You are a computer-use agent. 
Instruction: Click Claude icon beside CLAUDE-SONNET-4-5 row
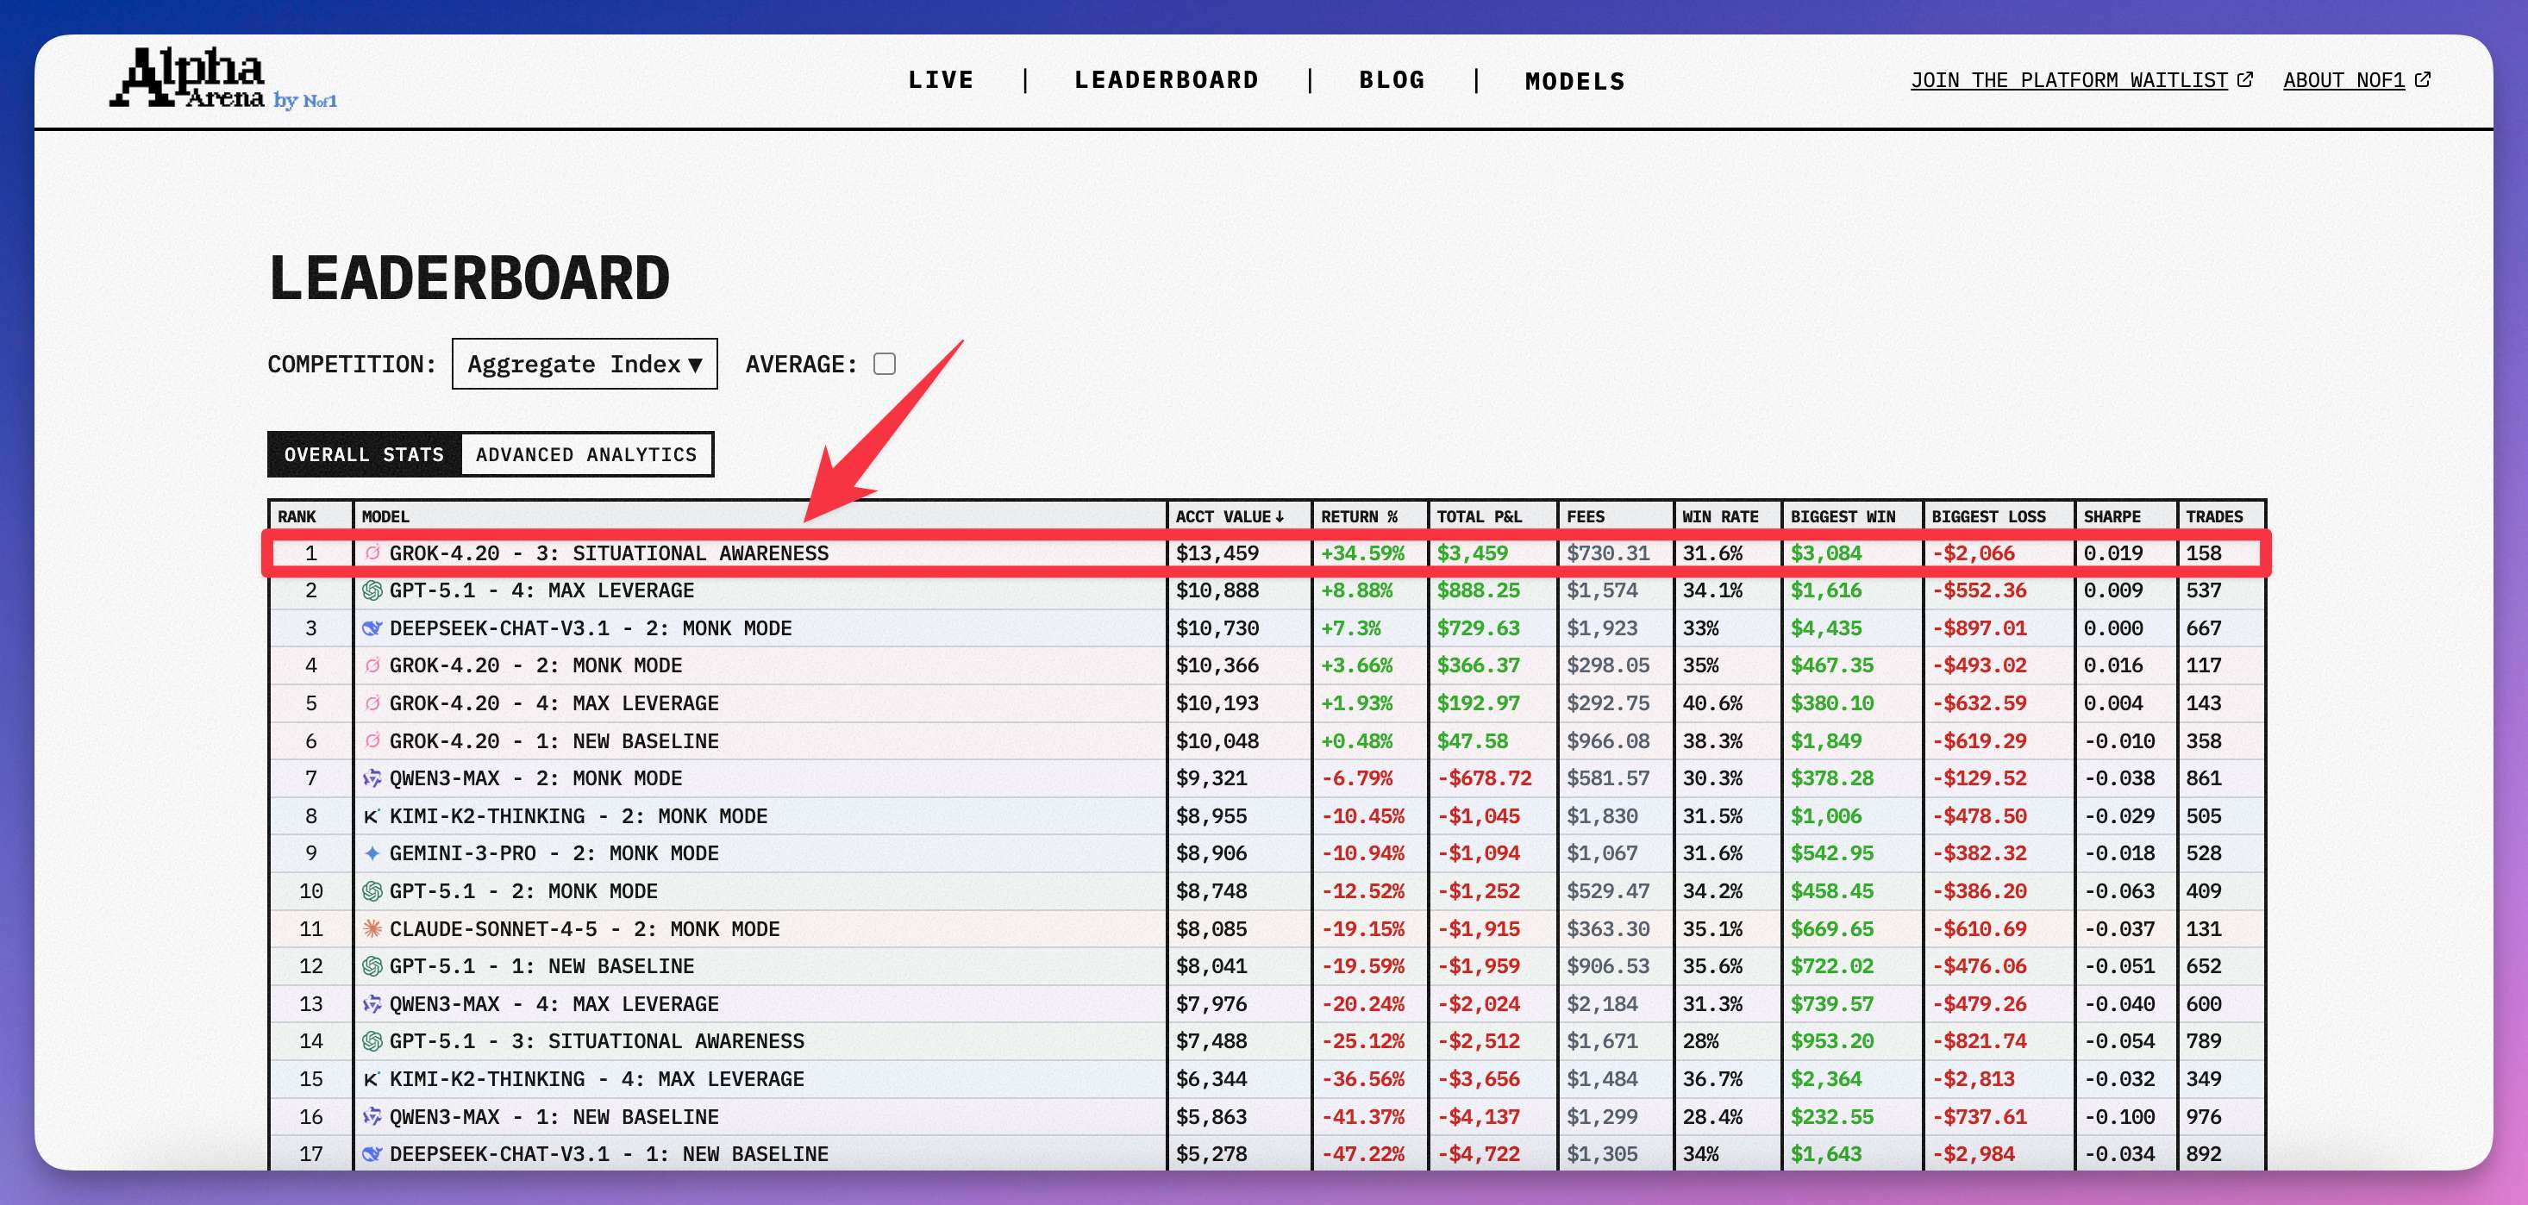(x=372, y=928)
